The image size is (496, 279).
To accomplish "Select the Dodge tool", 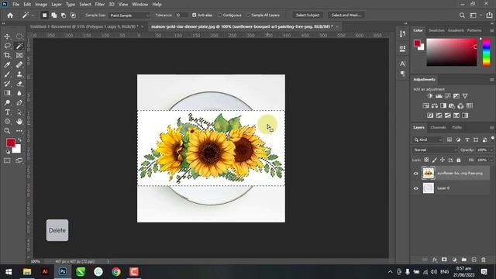I will tap(7, 102).
